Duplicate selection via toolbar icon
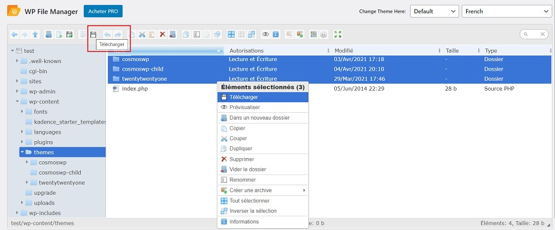555x230 pixels. click(186, 34)
